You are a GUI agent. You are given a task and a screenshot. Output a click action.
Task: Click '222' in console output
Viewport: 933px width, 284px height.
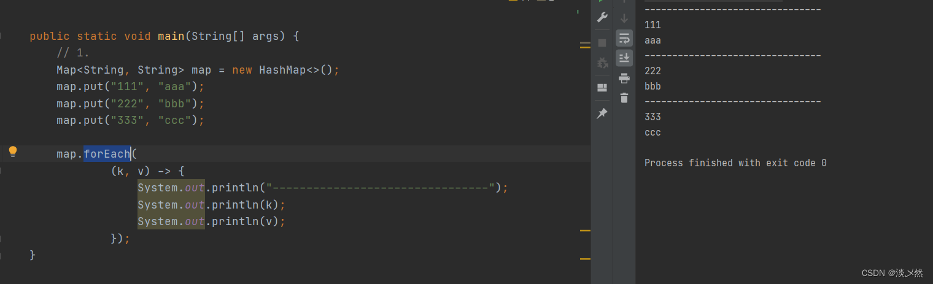[x=653, y=71]
